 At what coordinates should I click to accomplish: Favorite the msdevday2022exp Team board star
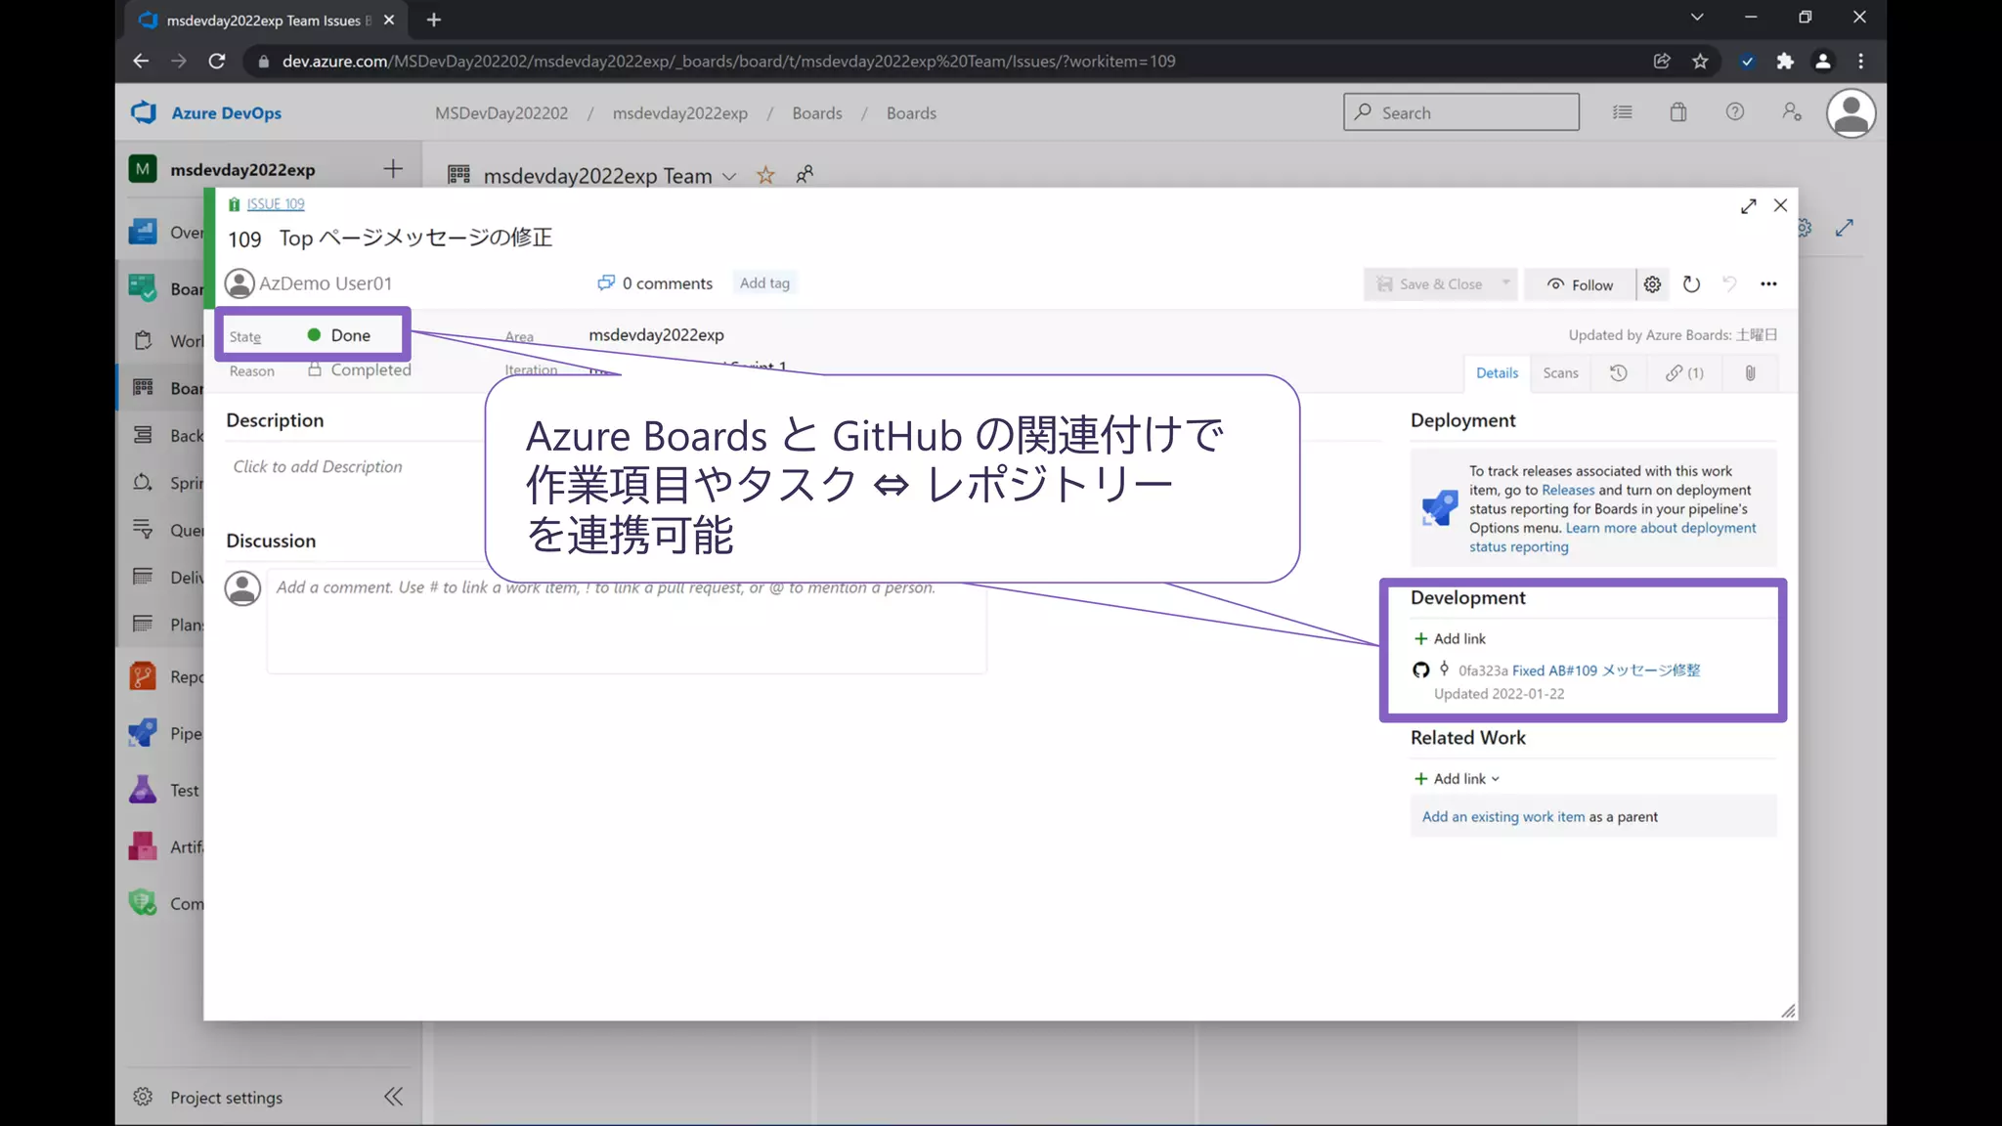[x=765, y=176]
